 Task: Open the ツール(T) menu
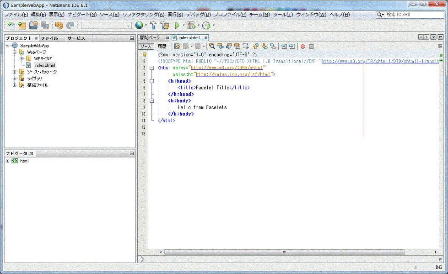tap(282, 15)
